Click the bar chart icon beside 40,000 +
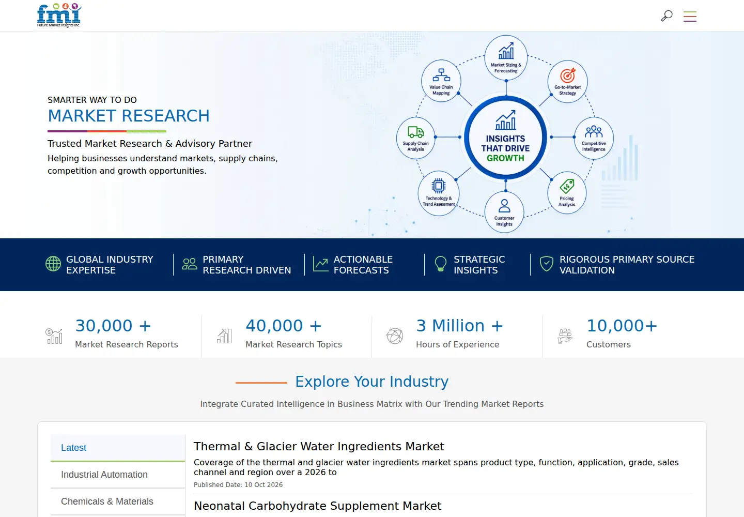Screen dimensions: 744x517 [x=224, y=336]
